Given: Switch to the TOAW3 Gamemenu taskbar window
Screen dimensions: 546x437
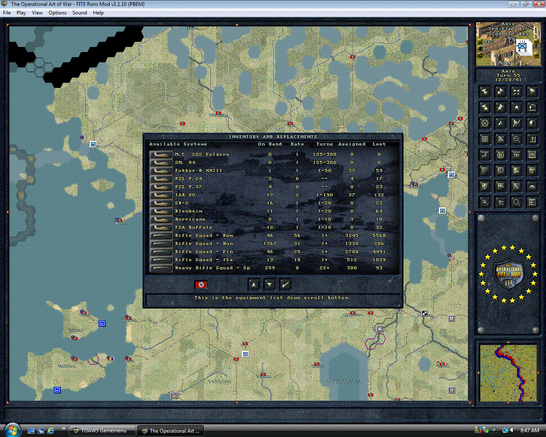Looking at the screenshot, I should click(103, 431).
